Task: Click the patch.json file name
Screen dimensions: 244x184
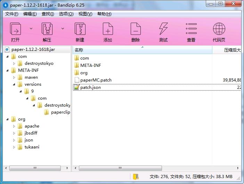Action: pyautogui.click(x=90, y=87)
